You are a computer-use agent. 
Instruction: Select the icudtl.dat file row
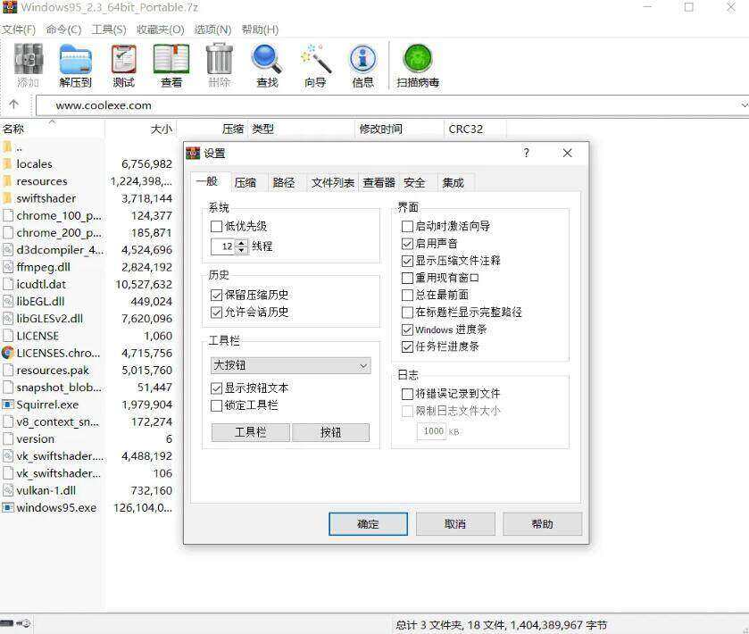click(x=87, y=284)
